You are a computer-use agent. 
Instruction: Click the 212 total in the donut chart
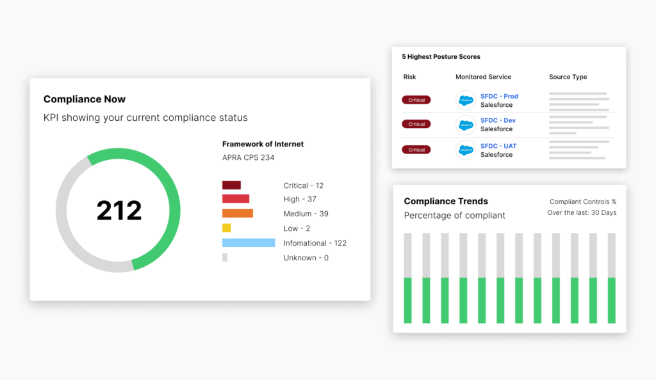click(119, 210)
